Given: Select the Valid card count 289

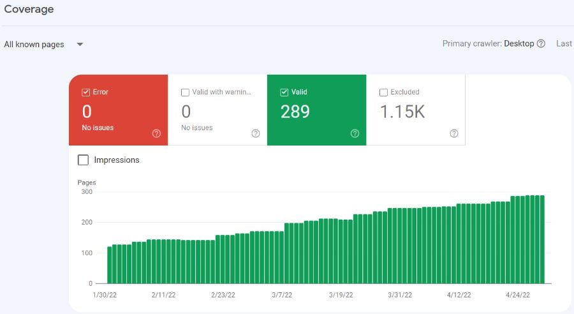Looking at the screenshot, I should coord(295,112).
